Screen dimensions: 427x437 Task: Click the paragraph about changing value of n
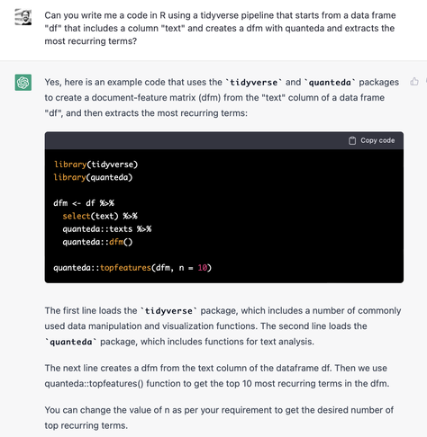point(219,417)
